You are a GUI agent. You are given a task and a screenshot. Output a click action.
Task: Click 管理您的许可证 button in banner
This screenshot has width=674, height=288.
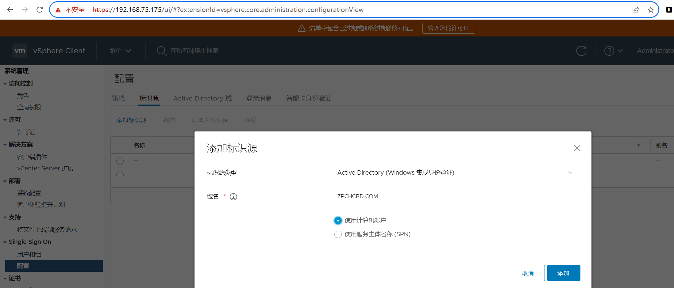(449, 28)
